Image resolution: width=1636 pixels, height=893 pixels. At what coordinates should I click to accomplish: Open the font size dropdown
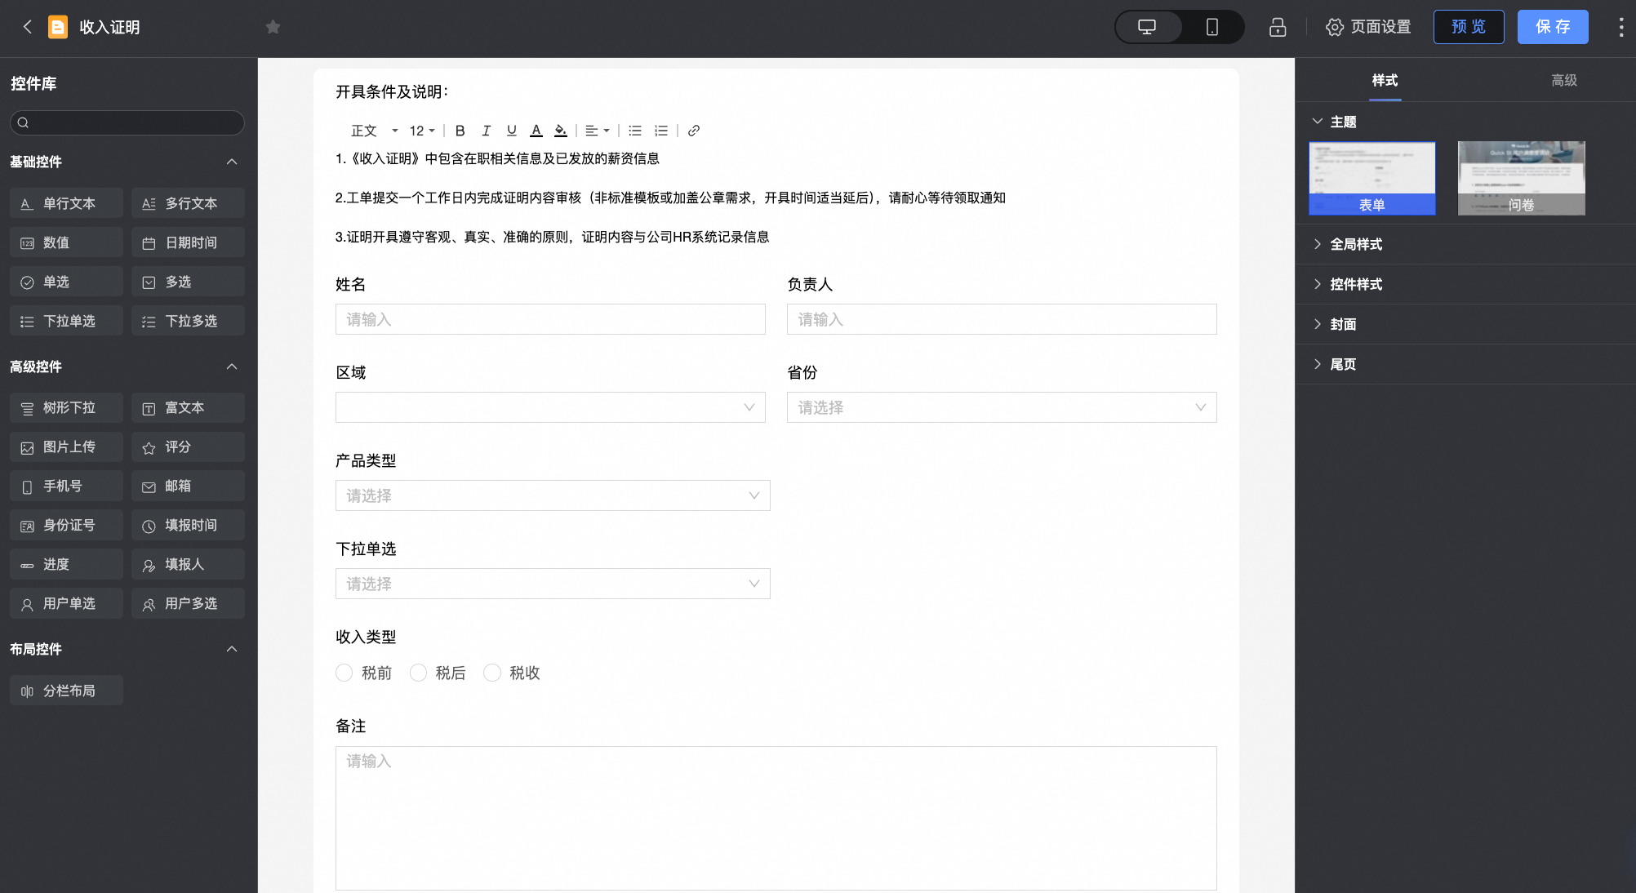click(x=420, y=131)
